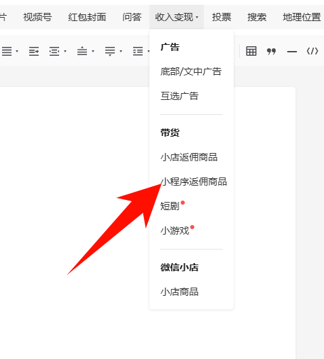Screen dimensions: 324x359
Task: Expand spacing after paragraph dropdown arrow
Action: (121, 51)
